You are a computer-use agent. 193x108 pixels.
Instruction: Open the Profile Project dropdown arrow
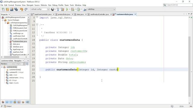point(81,9)
